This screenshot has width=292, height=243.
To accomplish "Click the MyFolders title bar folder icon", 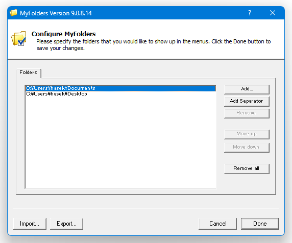I will pos(13,13).
